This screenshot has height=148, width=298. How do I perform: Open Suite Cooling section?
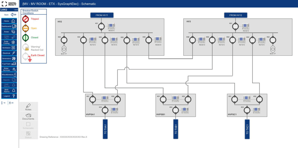coord(9,42)
